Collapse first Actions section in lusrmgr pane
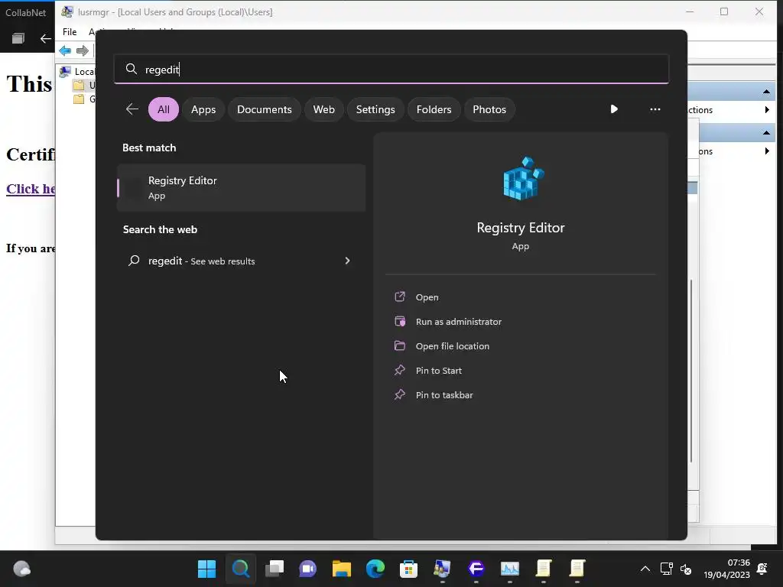This screenshot has height=587, width=783. coord(766,92)
